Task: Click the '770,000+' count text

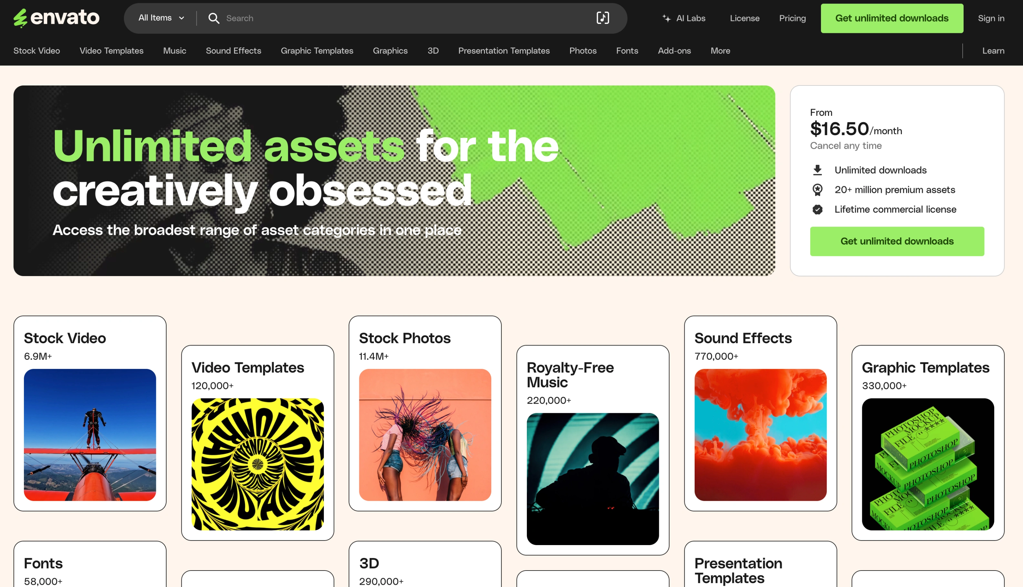Action: coord(716,356)
